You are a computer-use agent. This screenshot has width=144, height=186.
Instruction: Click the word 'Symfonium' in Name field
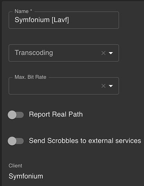32,20
